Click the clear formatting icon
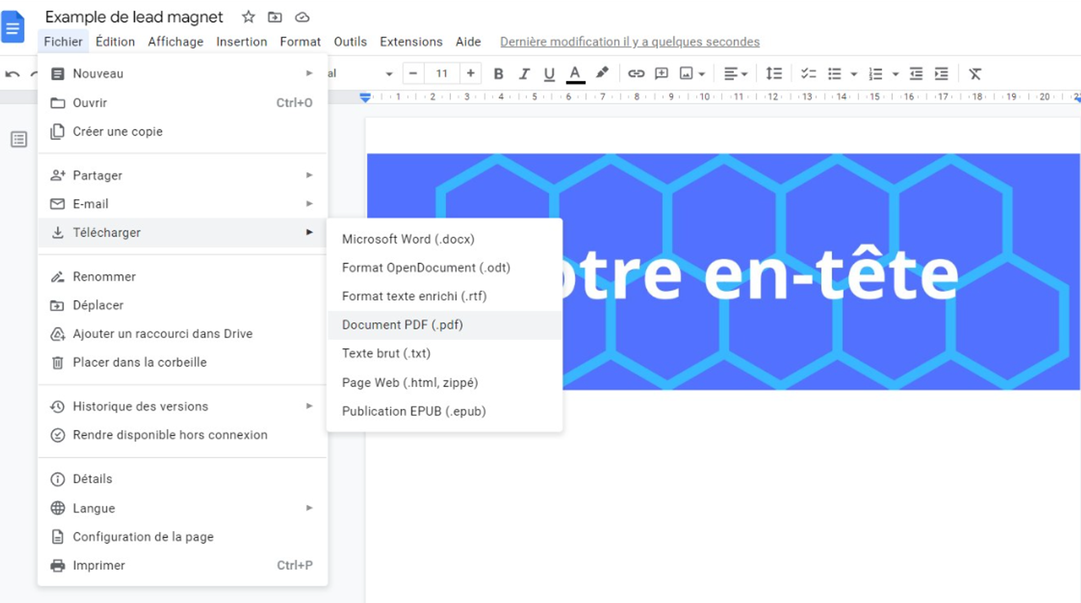The image size is (1081, 603). coord(975,74)
